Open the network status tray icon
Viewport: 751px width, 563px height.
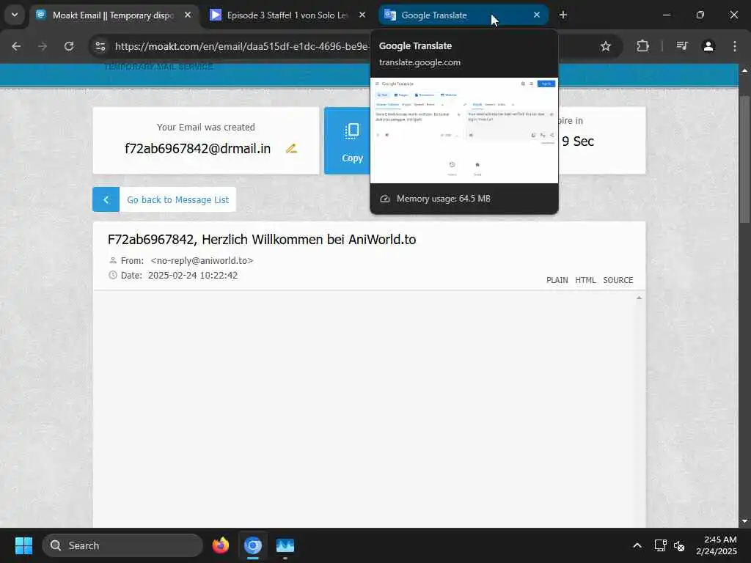[661, 545]
